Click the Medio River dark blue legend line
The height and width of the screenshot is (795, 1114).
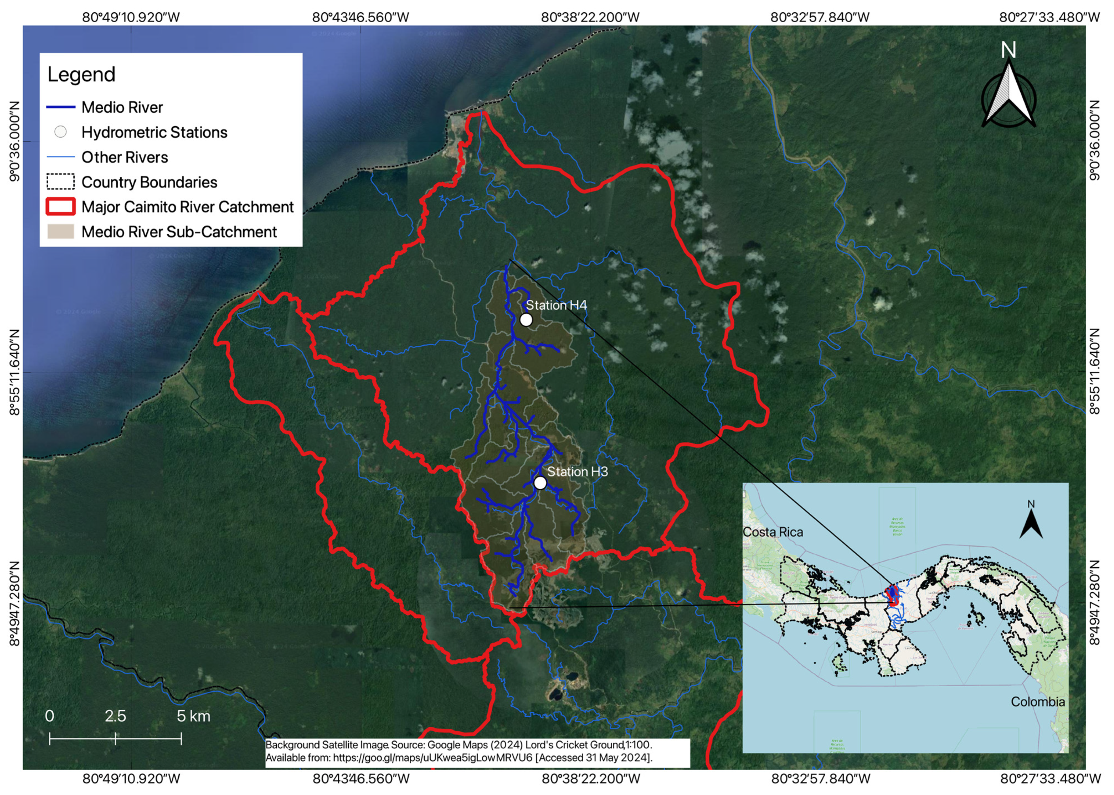61,107
